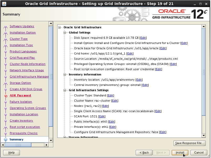Open the Storage Option step
Image resolution: width=211 pixels, height=158 pixels.
[20, 83]
